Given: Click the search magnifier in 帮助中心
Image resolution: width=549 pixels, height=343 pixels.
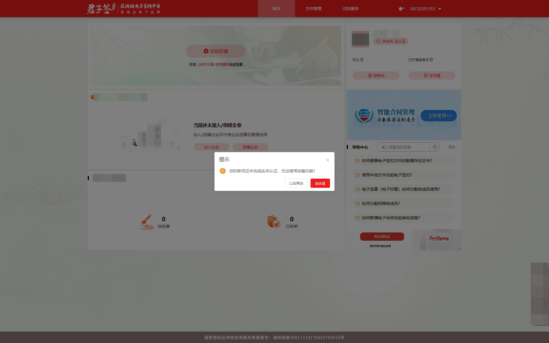Looking at the screenshot, I should pyautogui.click(x=435, y=147).
